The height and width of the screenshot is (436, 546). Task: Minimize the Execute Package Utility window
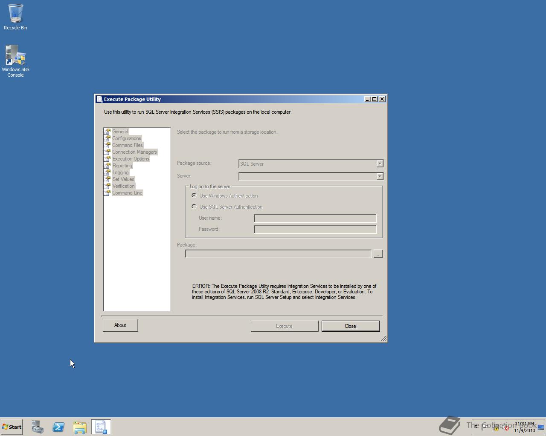coord(367,99)
